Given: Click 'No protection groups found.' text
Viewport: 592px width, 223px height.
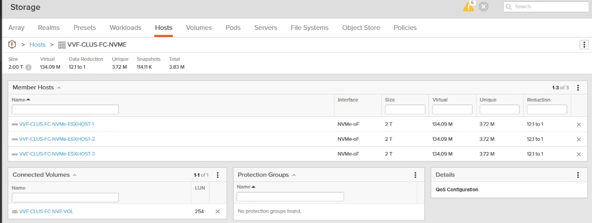Looking at the screenshot, I should 270,211.
